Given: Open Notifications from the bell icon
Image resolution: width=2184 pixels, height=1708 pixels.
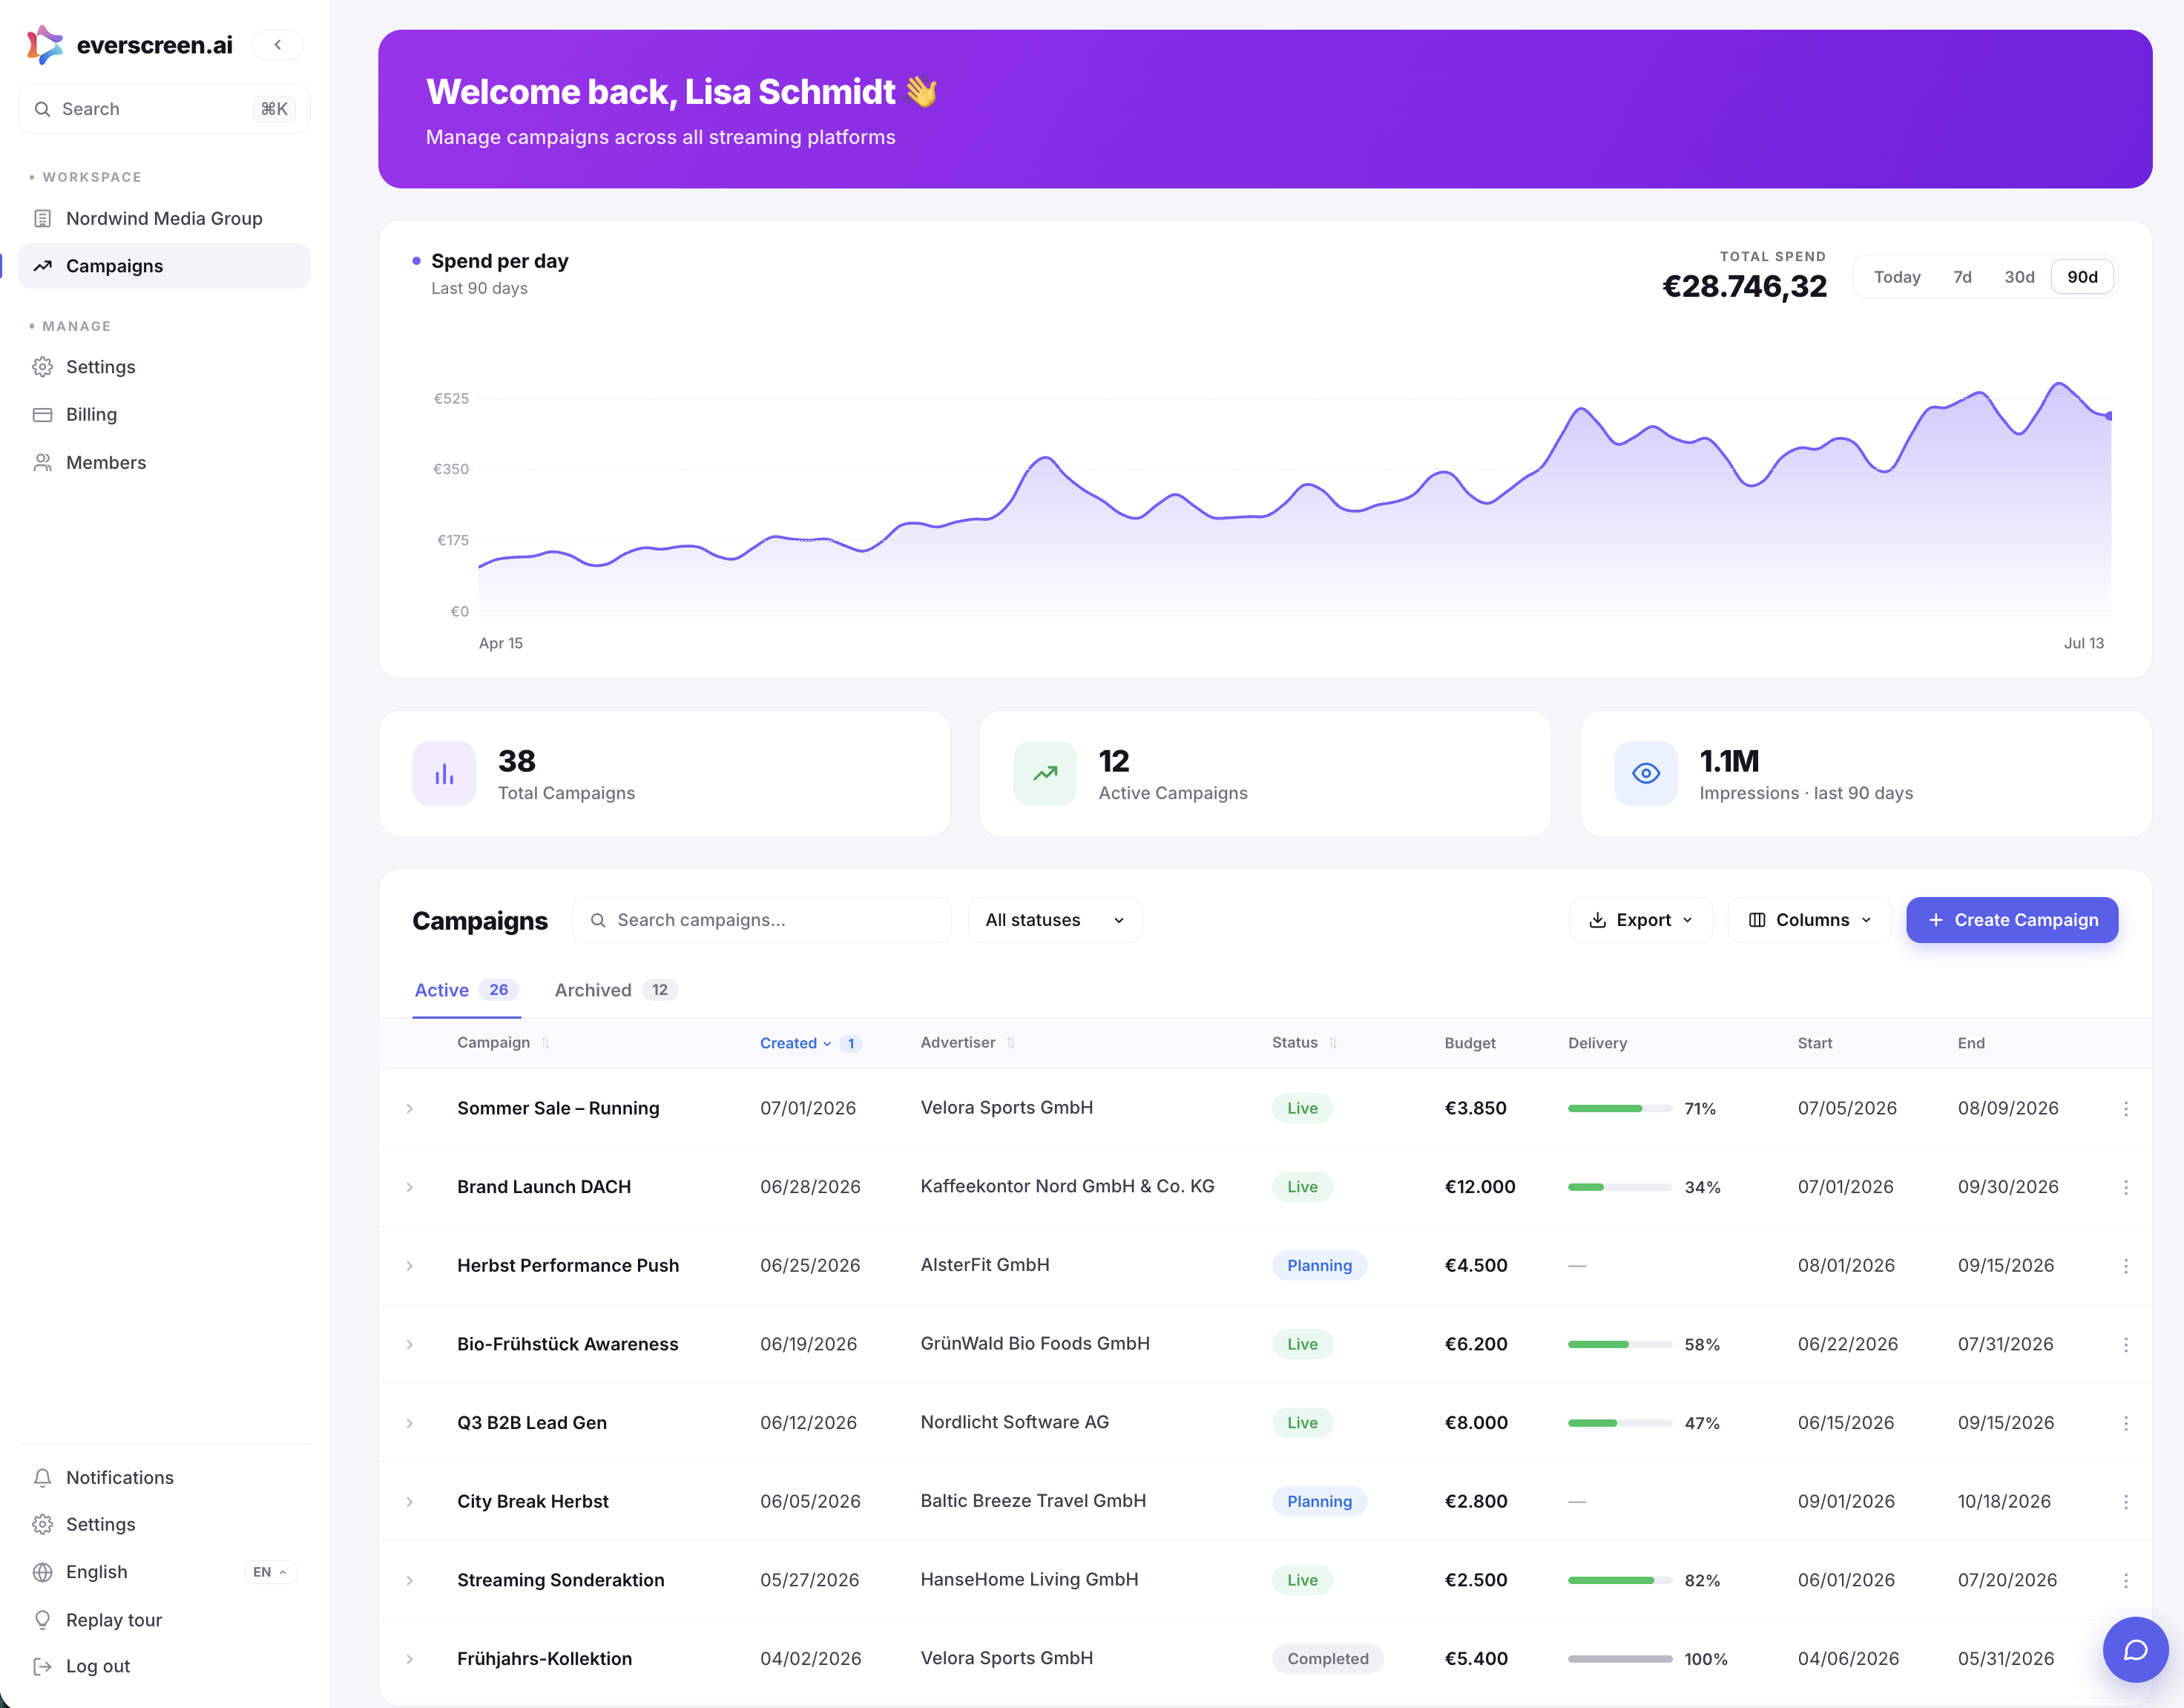Looking at the screenshot, I should pos(42,1477).
